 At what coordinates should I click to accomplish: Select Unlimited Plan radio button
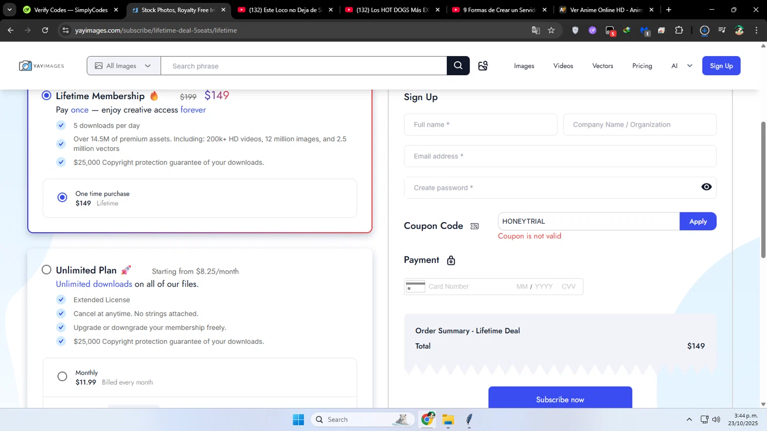(47, 270)
